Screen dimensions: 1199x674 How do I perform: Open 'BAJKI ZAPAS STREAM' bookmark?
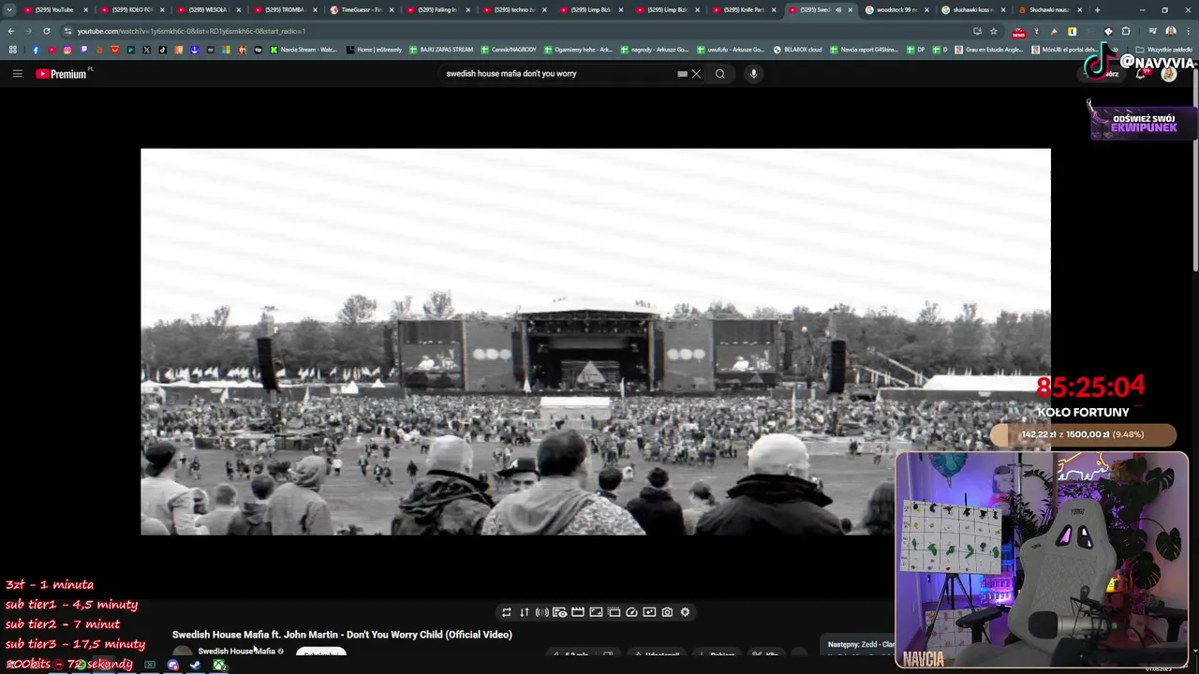(441, 50)
